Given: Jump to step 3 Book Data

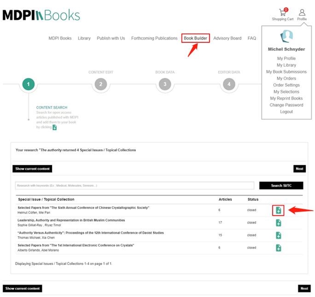Looking at the screenshot, I should tap(165, 85).
